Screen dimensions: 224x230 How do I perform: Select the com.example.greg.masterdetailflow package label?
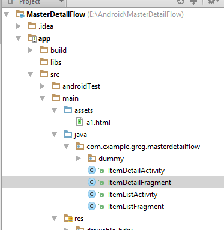[x=143, y=147]
